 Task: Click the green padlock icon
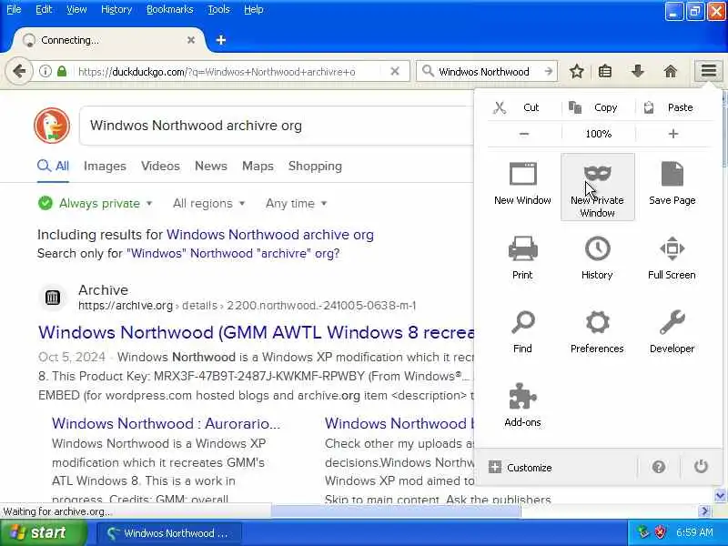point(61,71)
